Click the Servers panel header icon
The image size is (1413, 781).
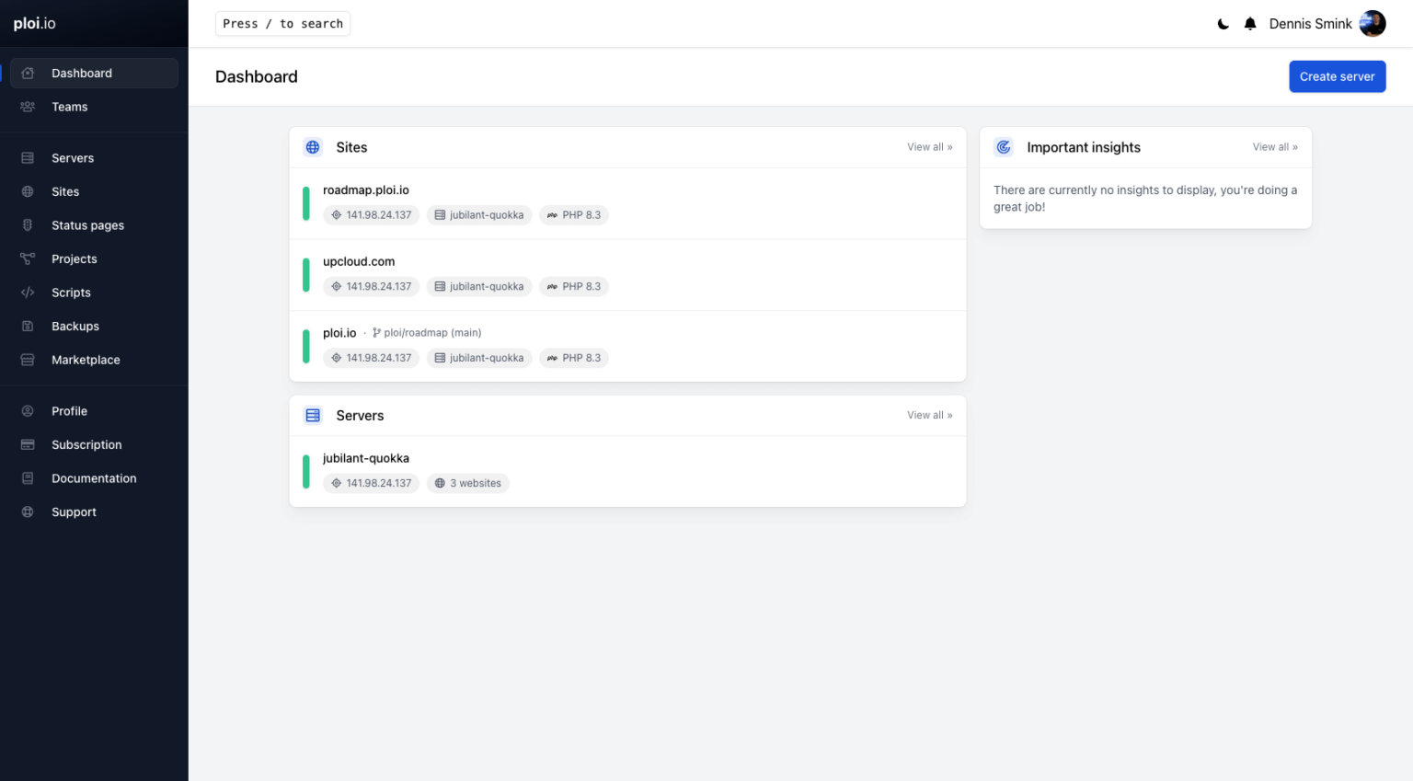pyautogui.click(x=313, y=416)
